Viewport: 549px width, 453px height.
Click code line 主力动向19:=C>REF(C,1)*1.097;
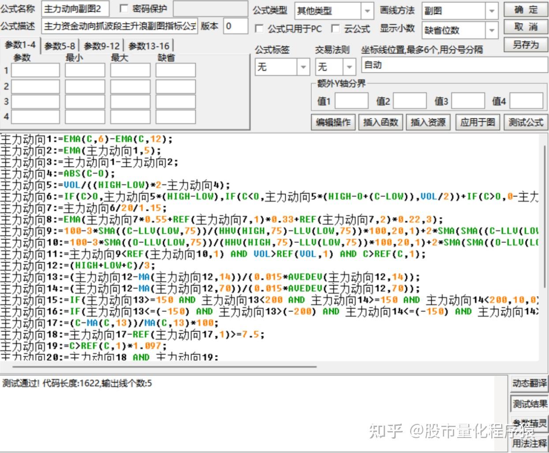83,346
